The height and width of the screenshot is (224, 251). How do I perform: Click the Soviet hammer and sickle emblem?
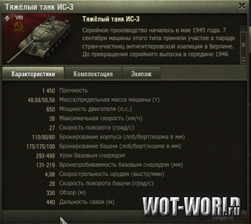pos(18,27)
